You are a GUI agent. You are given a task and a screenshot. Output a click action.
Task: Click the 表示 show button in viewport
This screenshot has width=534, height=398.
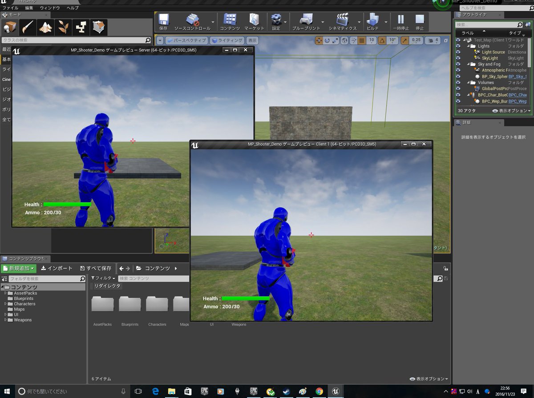coord(252,40)
